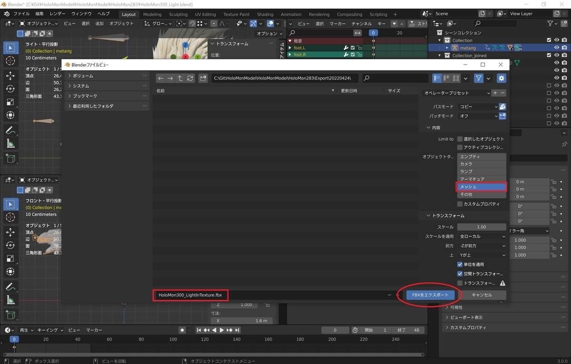Open the ファイル menu
Viewport: 571px width, 364px height.
pyautogui.click(x=21, y=14)
